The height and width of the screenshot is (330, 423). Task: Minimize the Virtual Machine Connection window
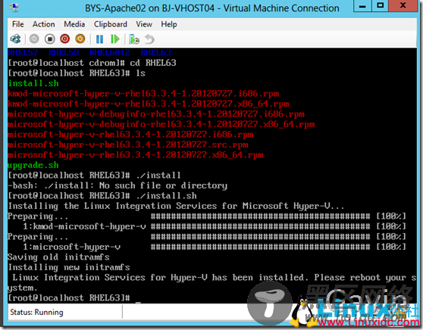pyautogui.click(x=362, y=5)
